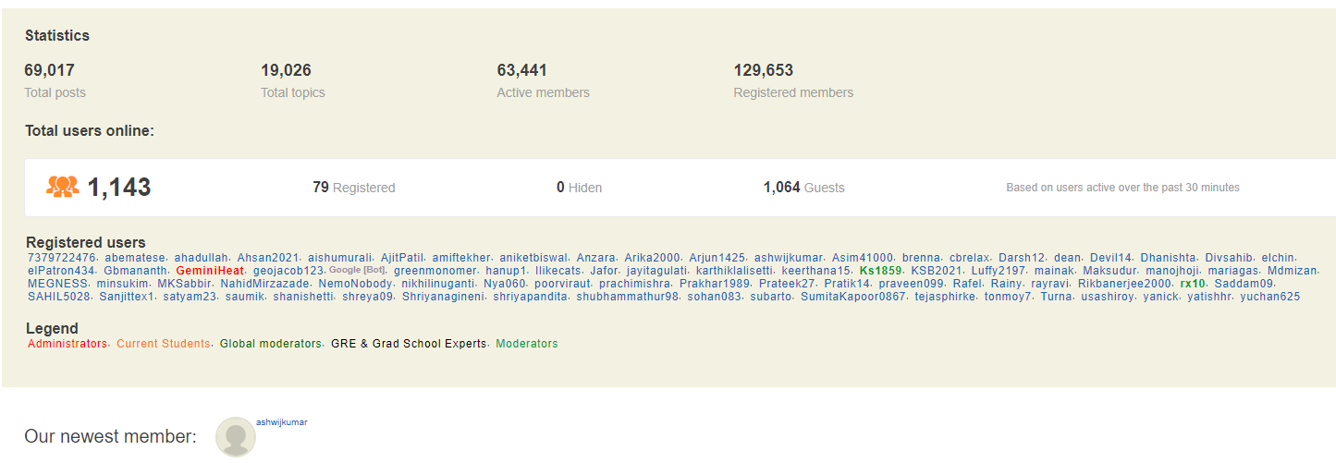
Task: Open the newest member ashwijkumar's profile link
Action: (x=281, y=422)
